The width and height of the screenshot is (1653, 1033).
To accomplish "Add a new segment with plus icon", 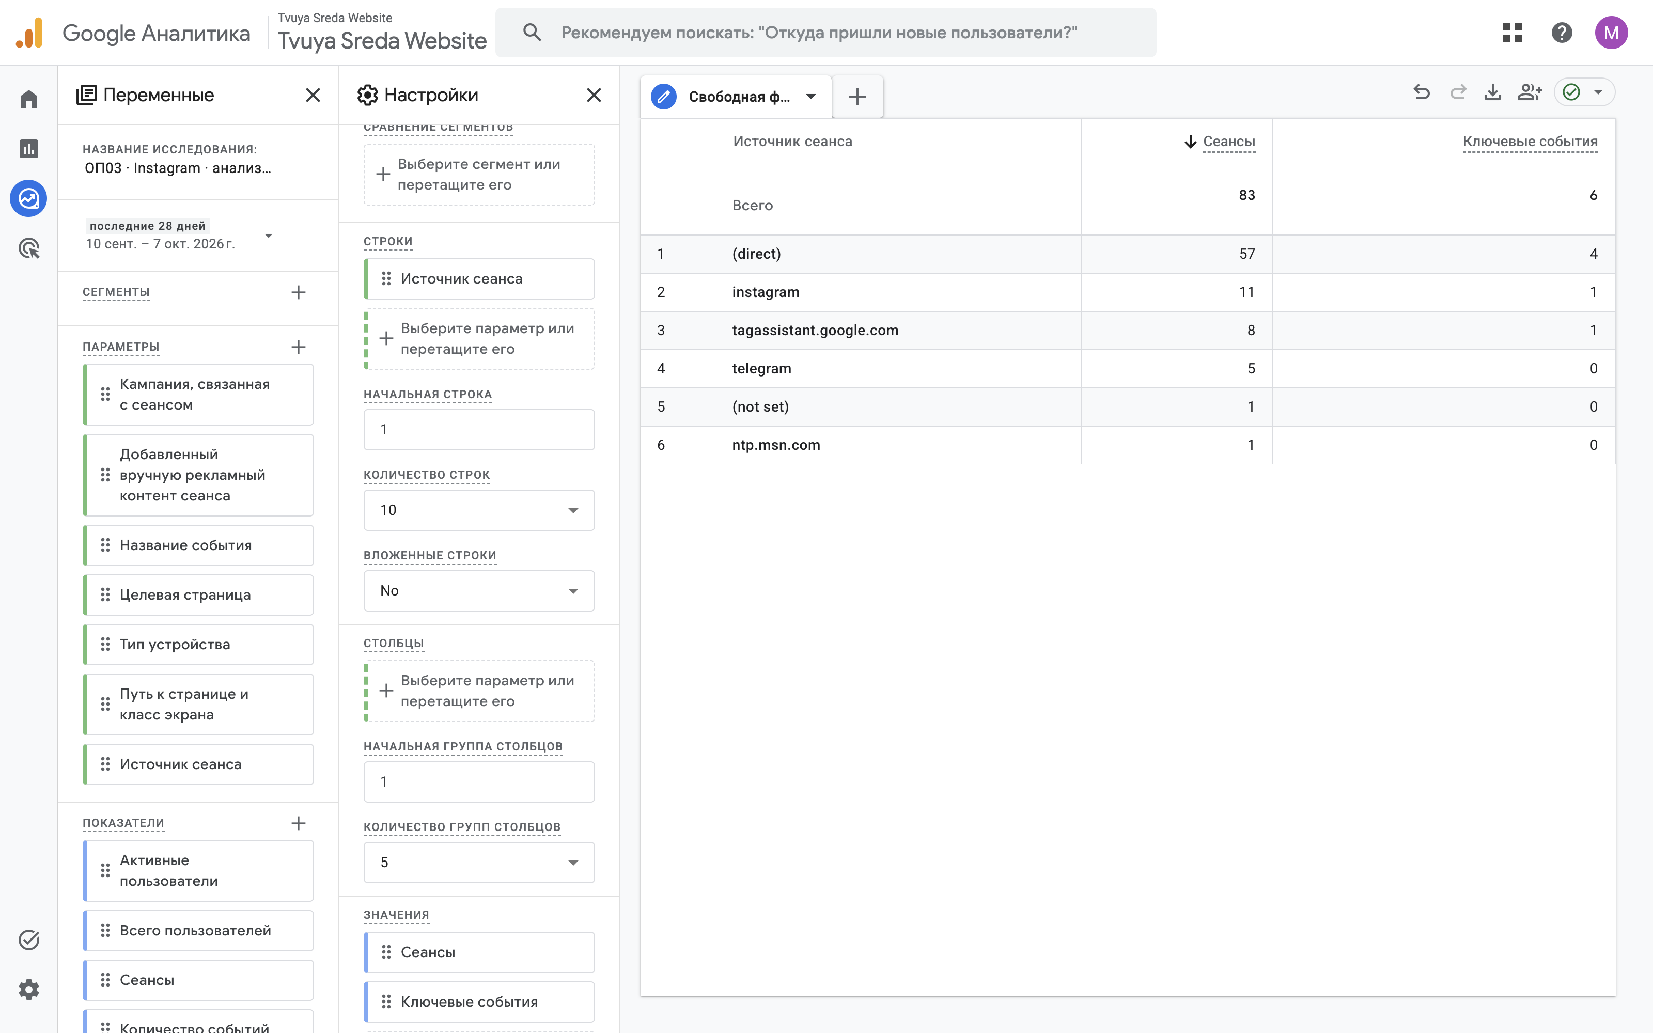I will [x=299, y=292].
